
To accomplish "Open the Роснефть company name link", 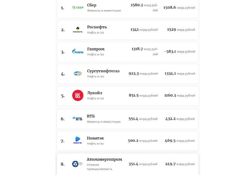I will [97, 27].
